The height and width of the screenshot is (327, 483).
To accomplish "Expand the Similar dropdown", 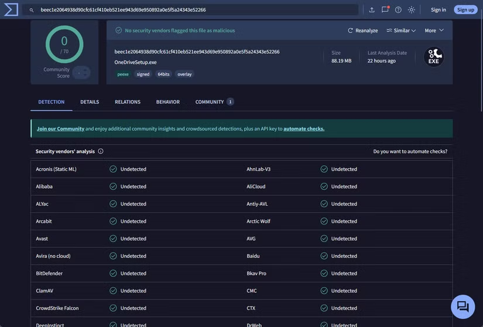I will pyautogui.click(x=401, y=30).
